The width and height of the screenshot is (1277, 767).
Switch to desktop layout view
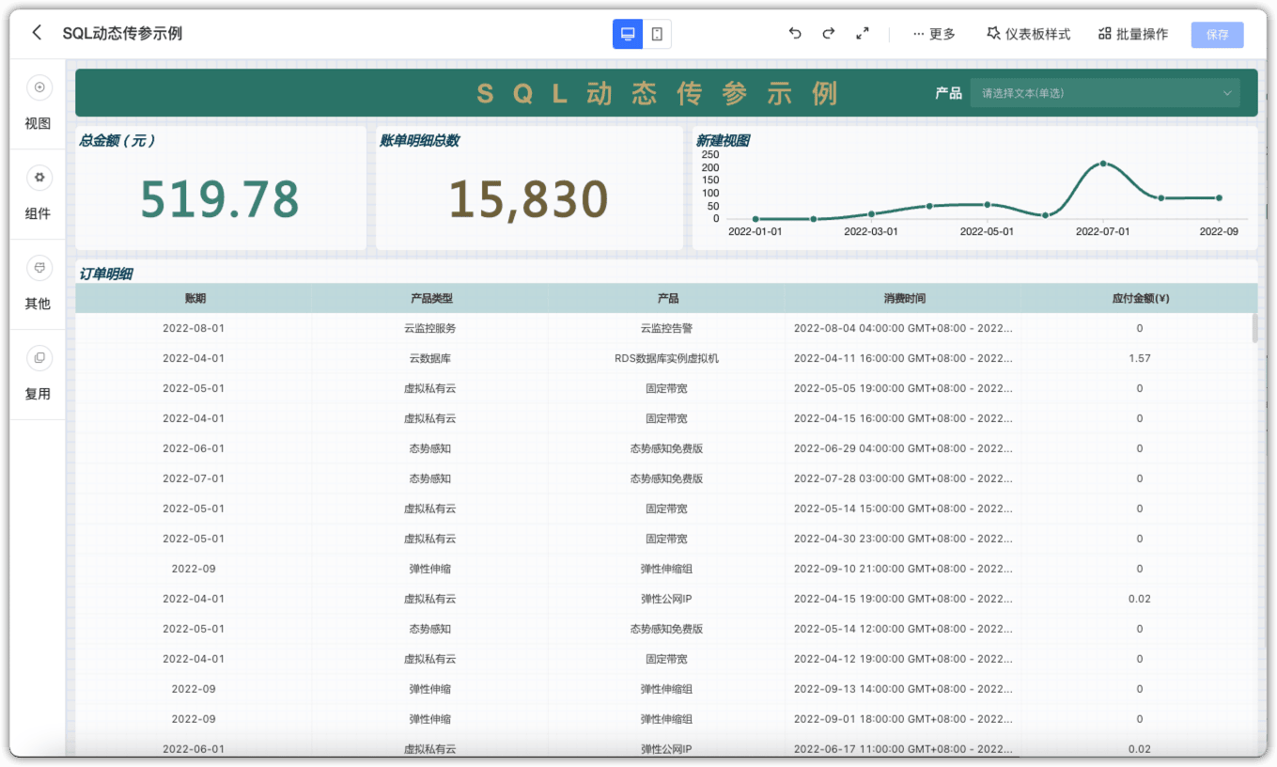(x=628, y=34)
